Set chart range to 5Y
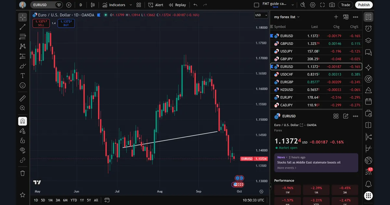 89,200
